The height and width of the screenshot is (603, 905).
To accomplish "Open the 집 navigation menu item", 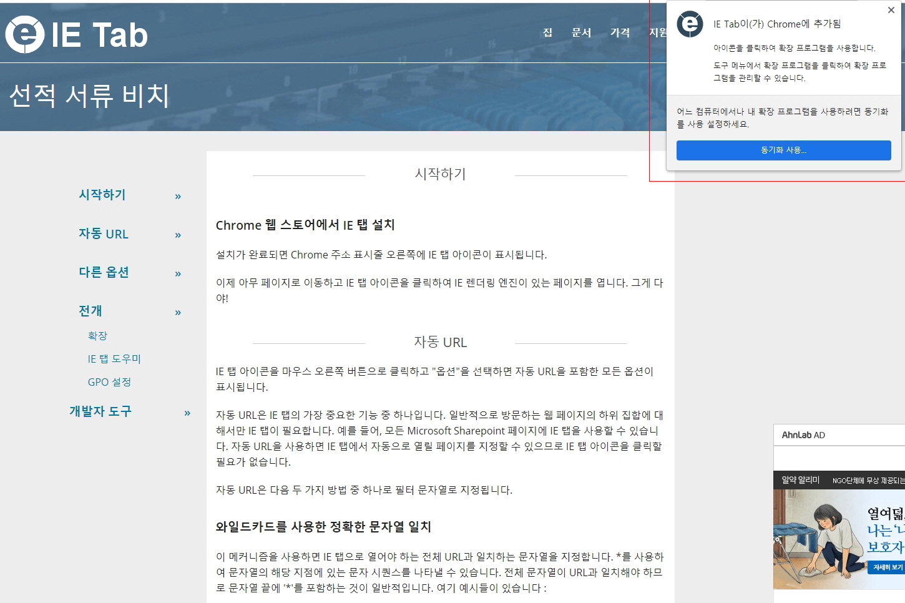I will [547, 32].
